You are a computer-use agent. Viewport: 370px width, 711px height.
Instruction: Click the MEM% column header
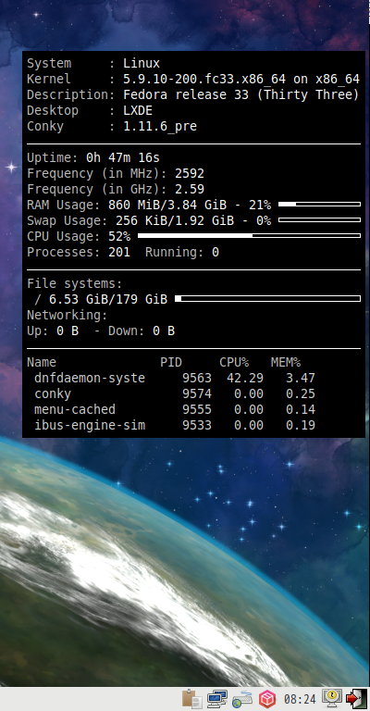(x=286, y=362)
